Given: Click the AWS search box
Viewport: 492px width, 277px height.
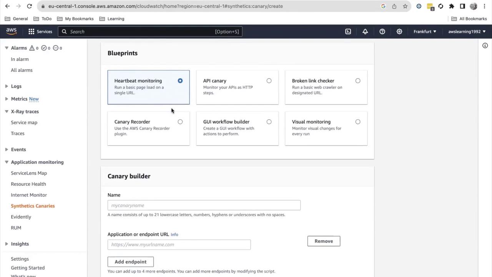Looking at the screenshot, I should pos(150,32).
